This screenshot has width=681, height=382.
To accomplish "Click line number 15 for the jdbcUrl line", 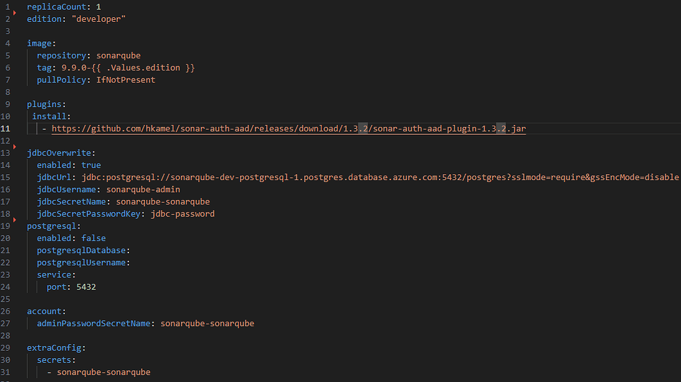I will click(5, 177).
